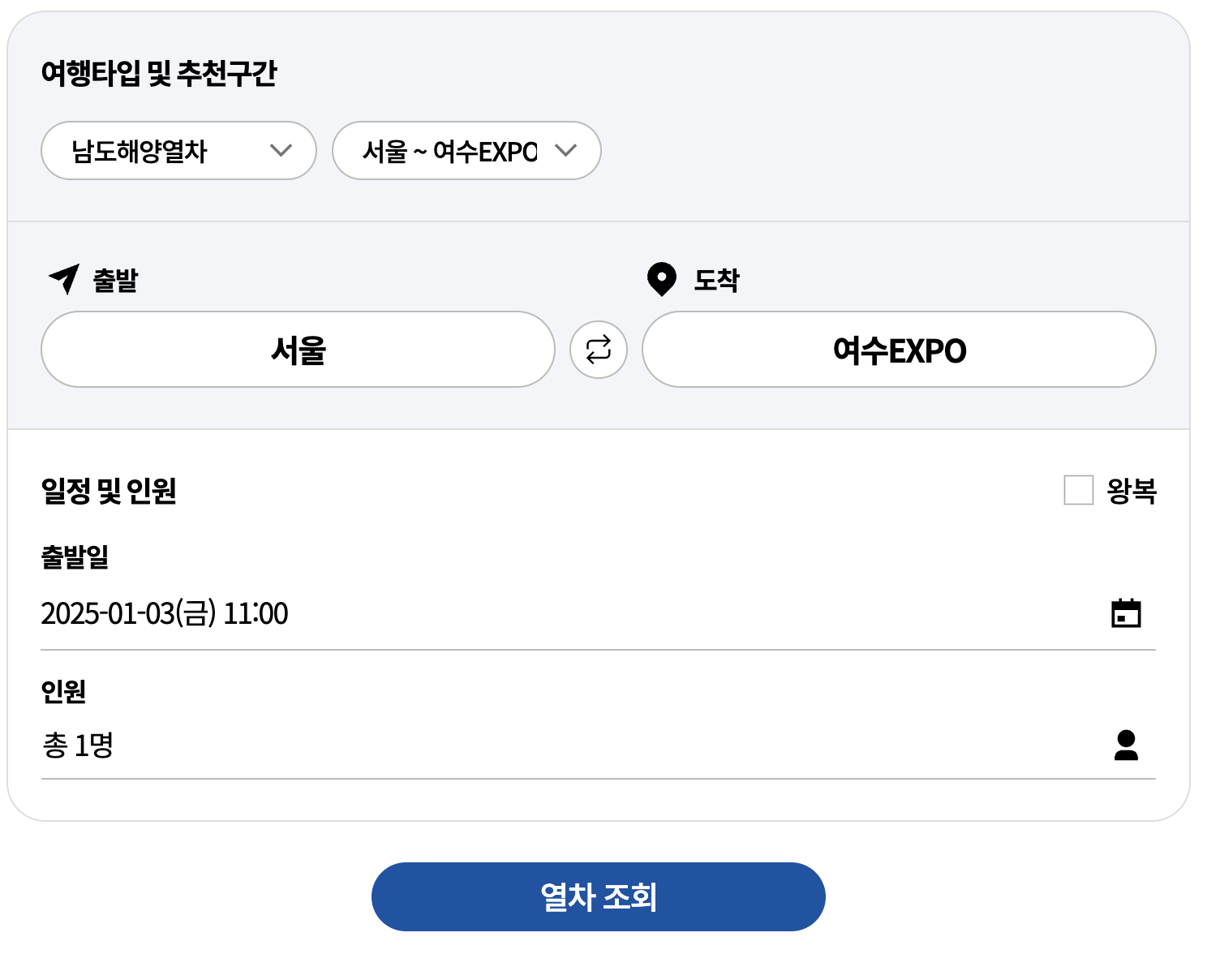1207x967 pixels.
Task: Select the circular station exchange icon
Action: (x=599, y=350)
